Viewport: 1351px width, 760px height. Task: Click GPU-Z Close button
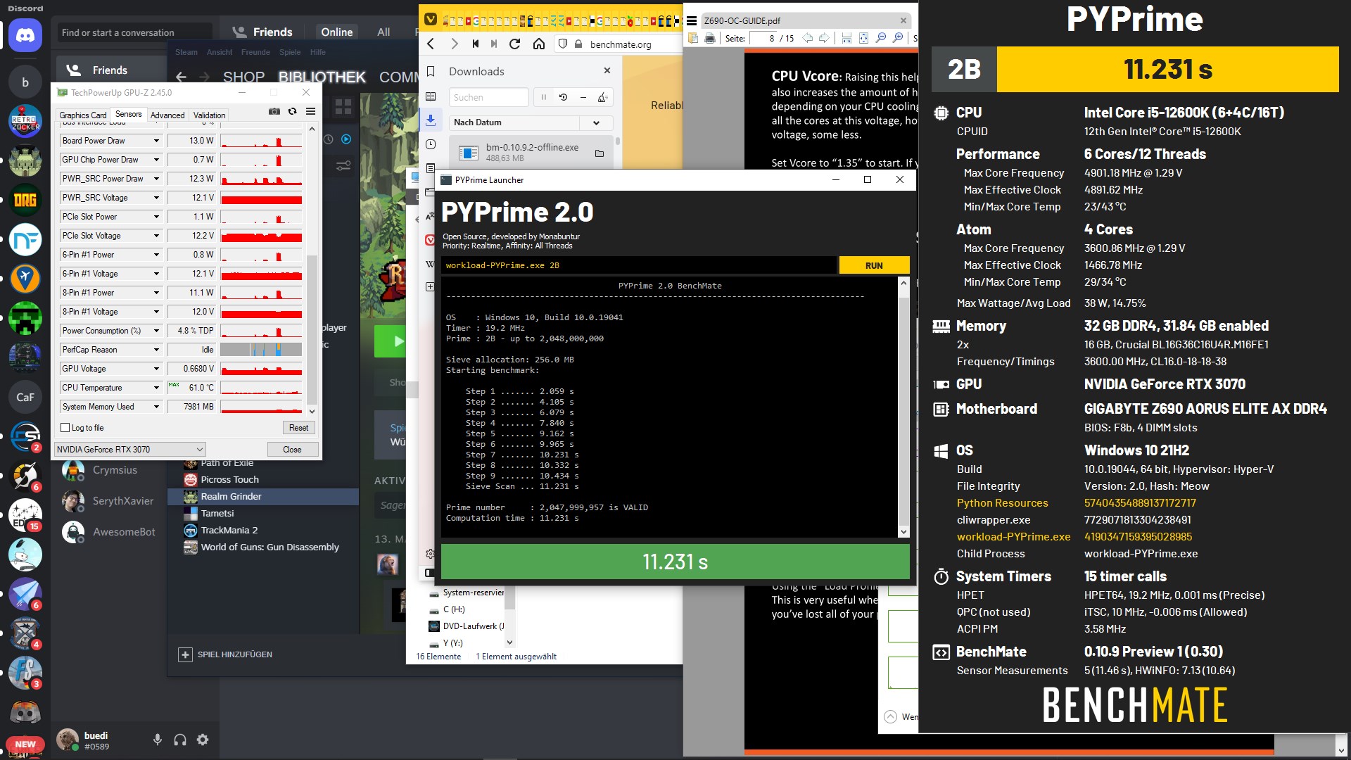click(292, 450)
